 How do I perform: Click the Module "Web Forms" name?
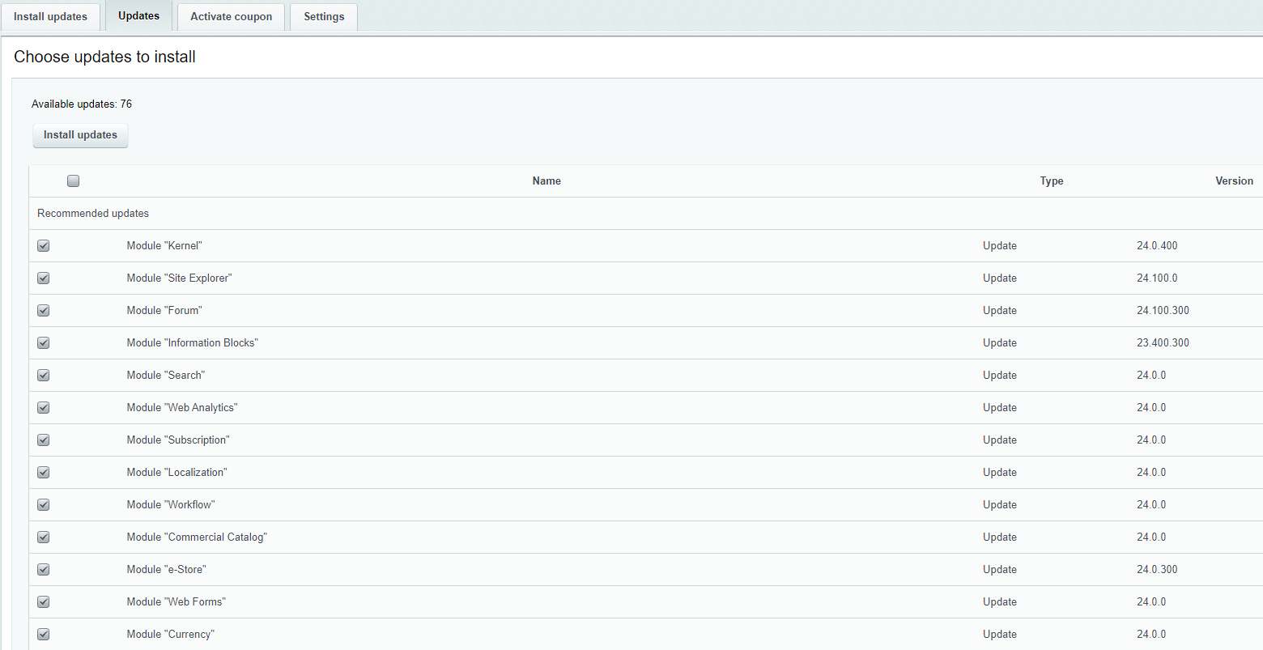click(176, 602)
